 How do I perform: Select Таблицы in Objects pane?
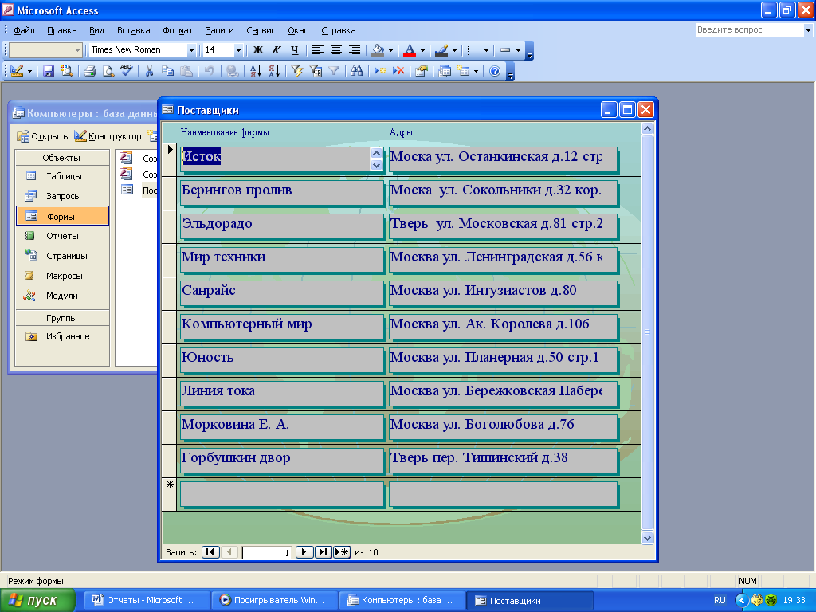(62, 176)
